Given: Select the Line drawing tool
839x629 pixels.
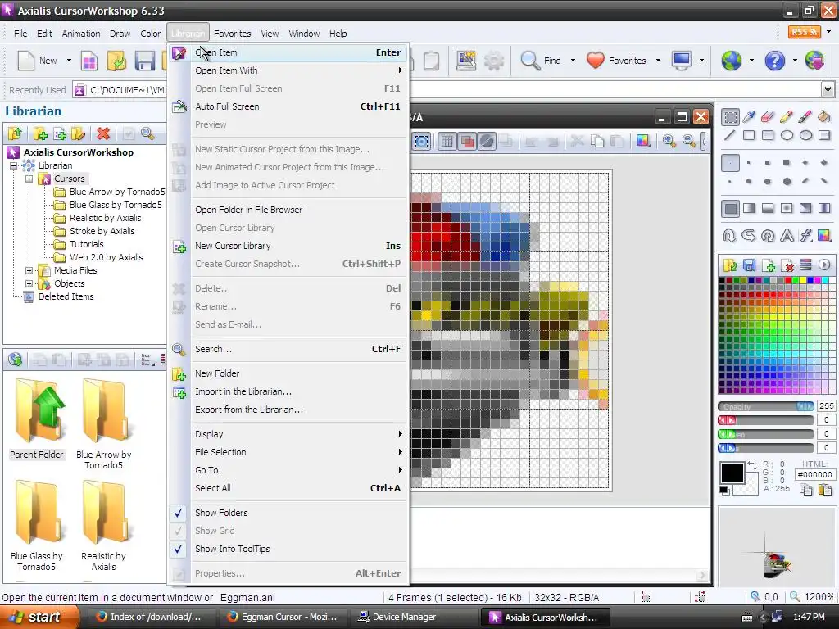Looking at the screenshot, I should pyautogui.click(x=730, y=135).
